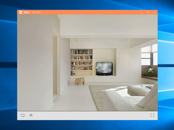Screen dimensions: 174x130
Task: Click the wooden elephant toy in the feed
Action: point(81,81)
